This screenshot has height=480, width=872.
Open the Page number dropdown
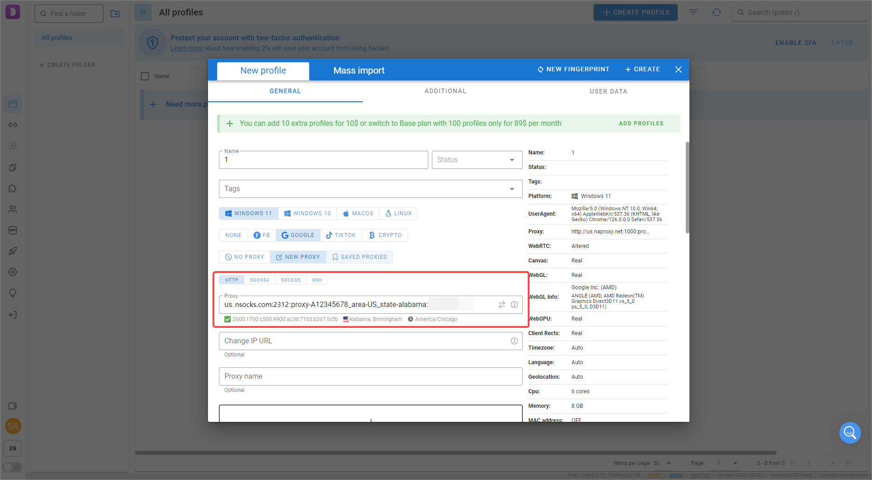click(x=727, y=463)
